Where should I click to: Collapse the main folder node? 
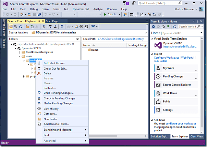coord(20,57)
